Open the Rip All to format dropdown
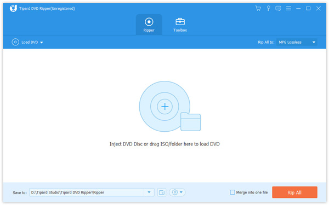The image size is (329, 205). pos(297,42)
